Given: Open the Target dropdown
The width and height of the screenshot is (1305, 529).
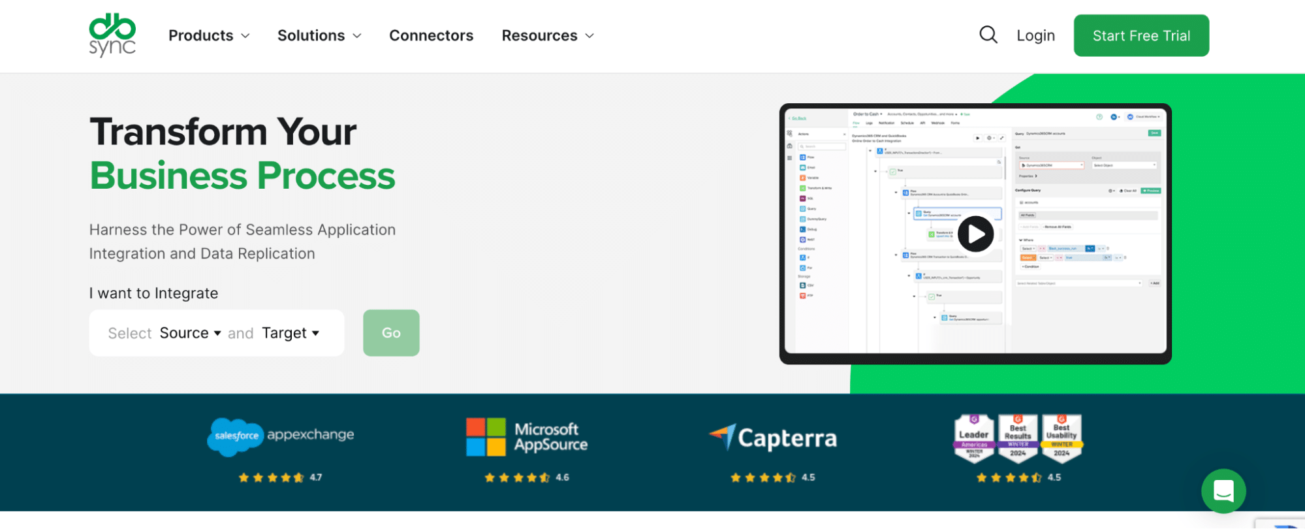Looking at the screenshot, I should click(291, 333).
